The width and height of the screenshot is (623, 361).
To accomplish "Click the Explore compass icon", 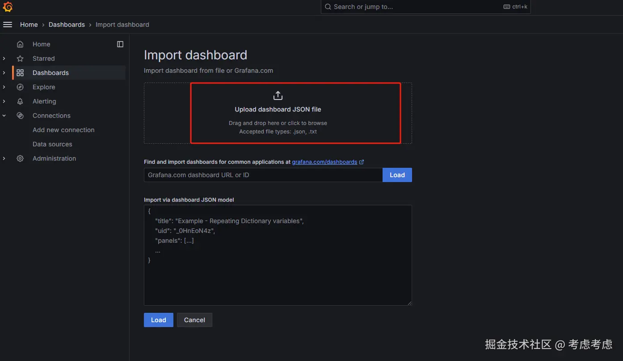I will (x=20, y=87).
